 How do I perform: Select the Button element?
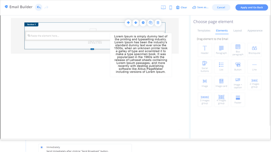238,66
